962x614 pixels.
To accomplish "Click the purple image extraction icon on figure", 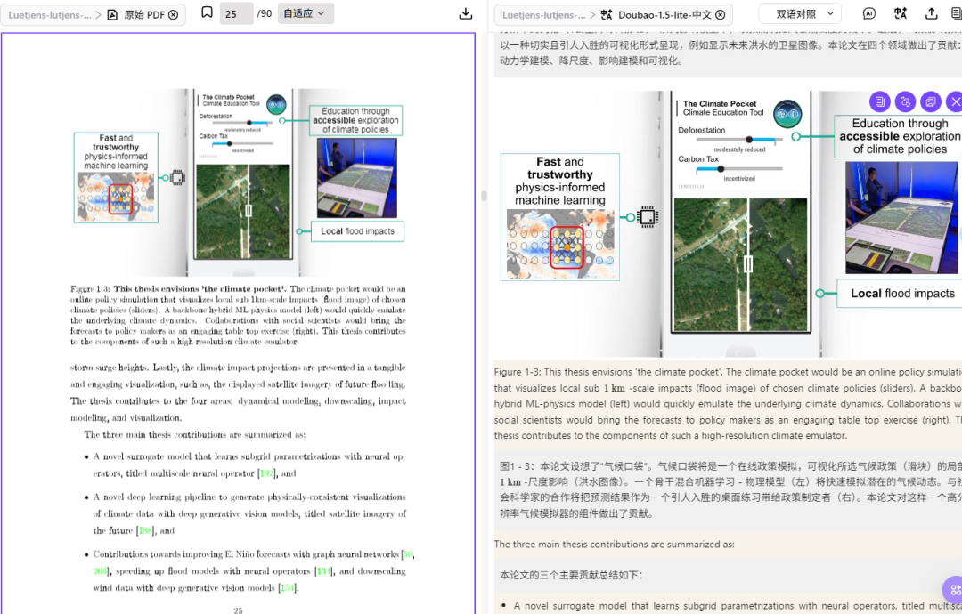I will 930,101.
